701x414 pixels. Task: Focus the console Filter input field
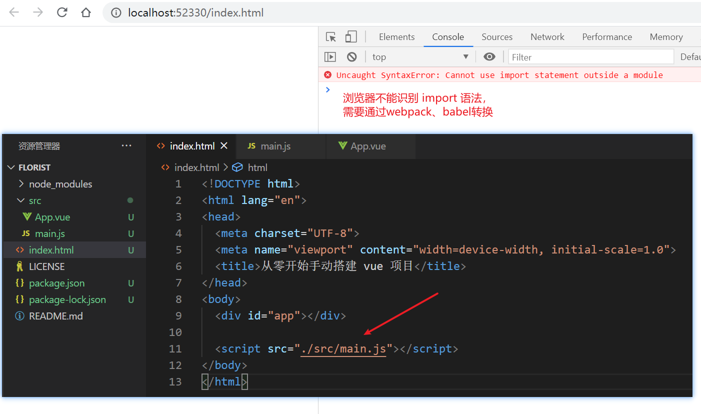(591, 57)
